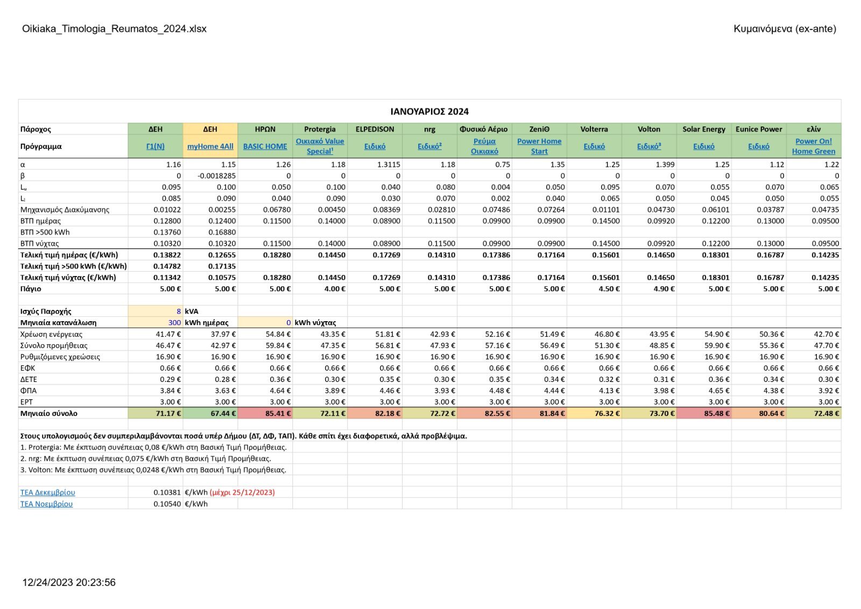The height and width of the screenshot is (609, 861).
Task: Select the ΦΠΑ row label
Action: 29,391
